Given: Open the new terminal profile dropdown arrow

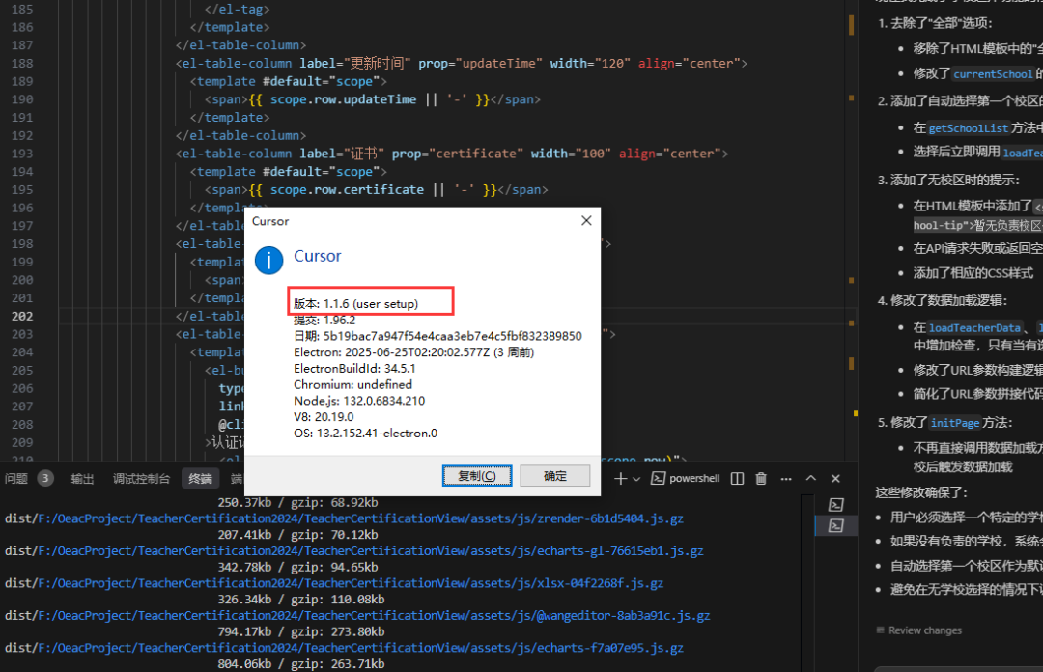Looking at the screenshot, I should (637, 479).
